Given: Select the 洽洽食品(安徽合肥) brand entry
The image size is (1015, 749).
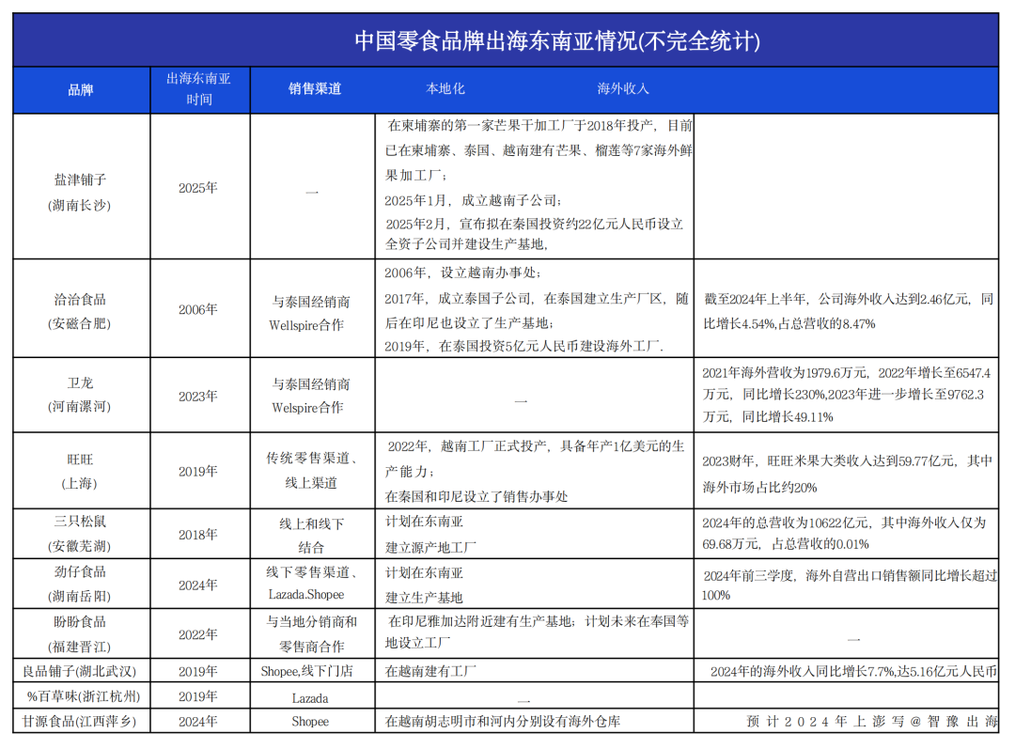Looking at the screenshot, I should 81,308.
